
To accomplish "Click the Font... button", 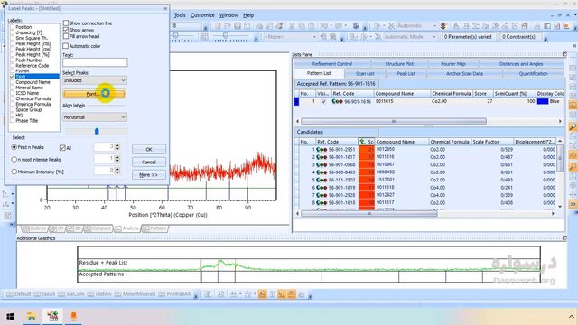I will 94,94.
